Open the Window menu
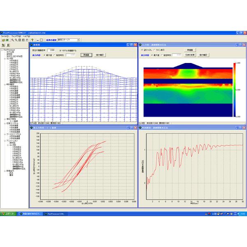 point(16,36)
